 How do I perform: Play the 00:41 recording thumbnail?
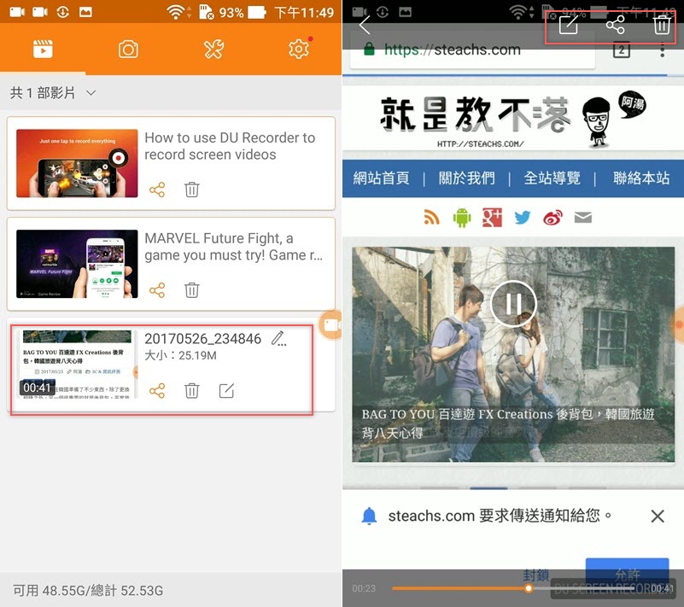tap(77, 365)
